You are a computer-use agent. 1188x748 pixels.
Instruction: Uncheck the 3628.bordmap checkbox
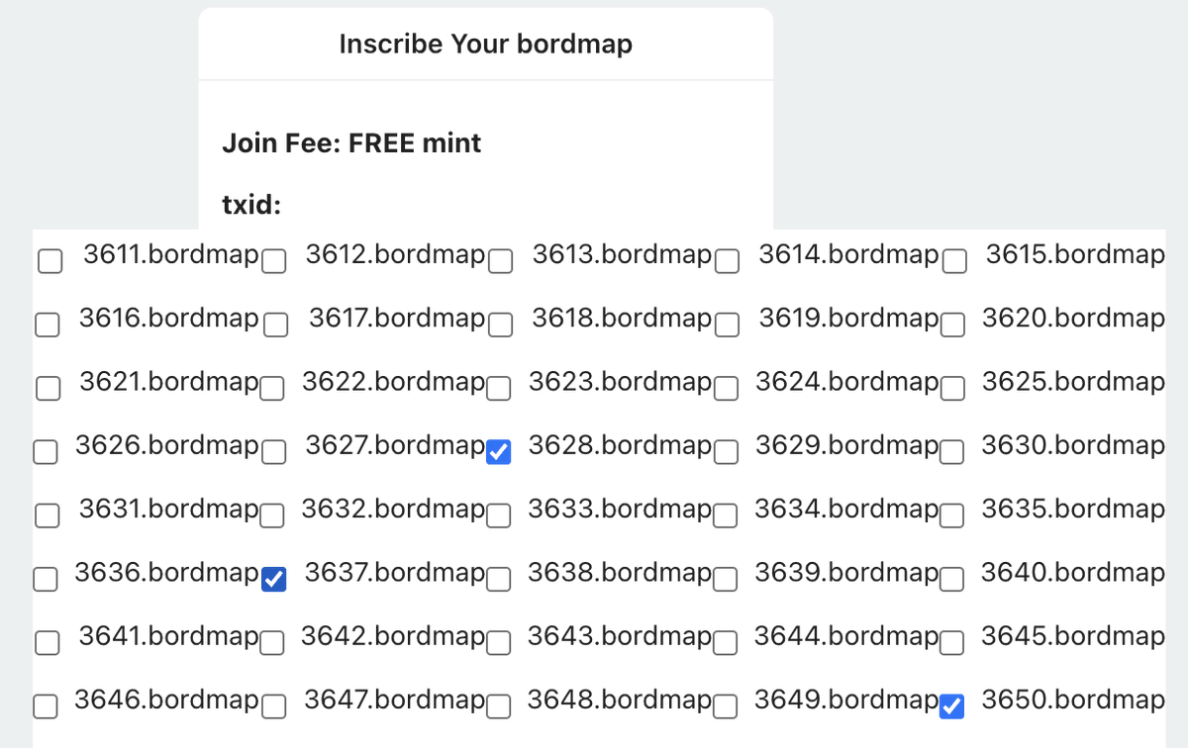click(x=500, y=452)
